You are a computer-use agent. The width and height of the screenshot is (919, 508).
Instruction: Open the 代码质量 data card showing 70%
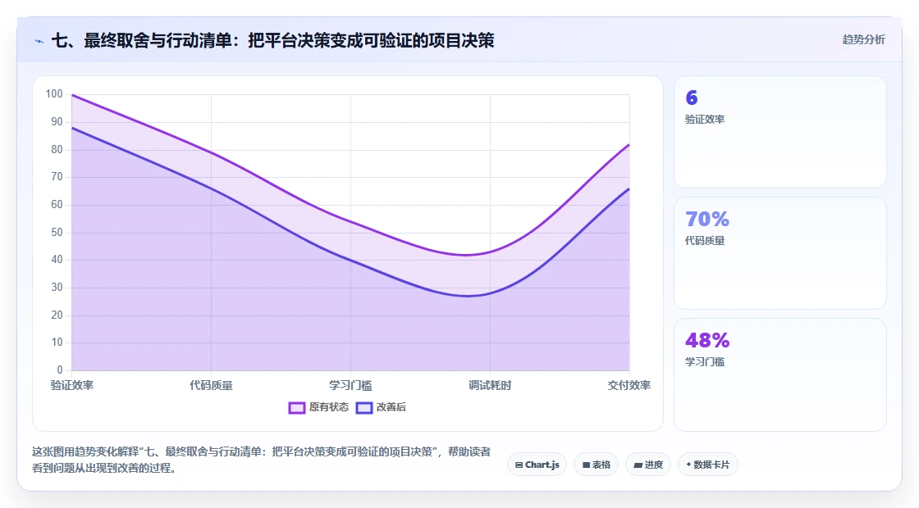click(780, 253)
